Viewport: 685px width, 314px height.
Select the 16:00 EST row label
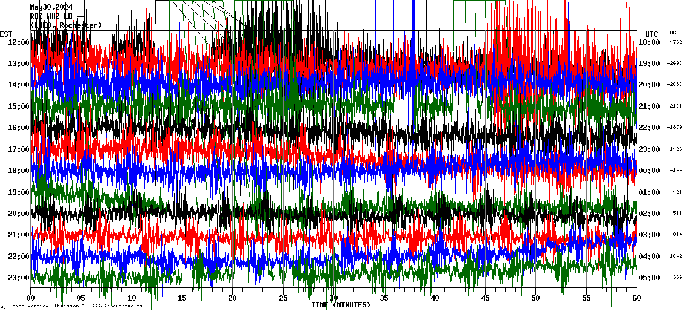click(x=18, y=128)
